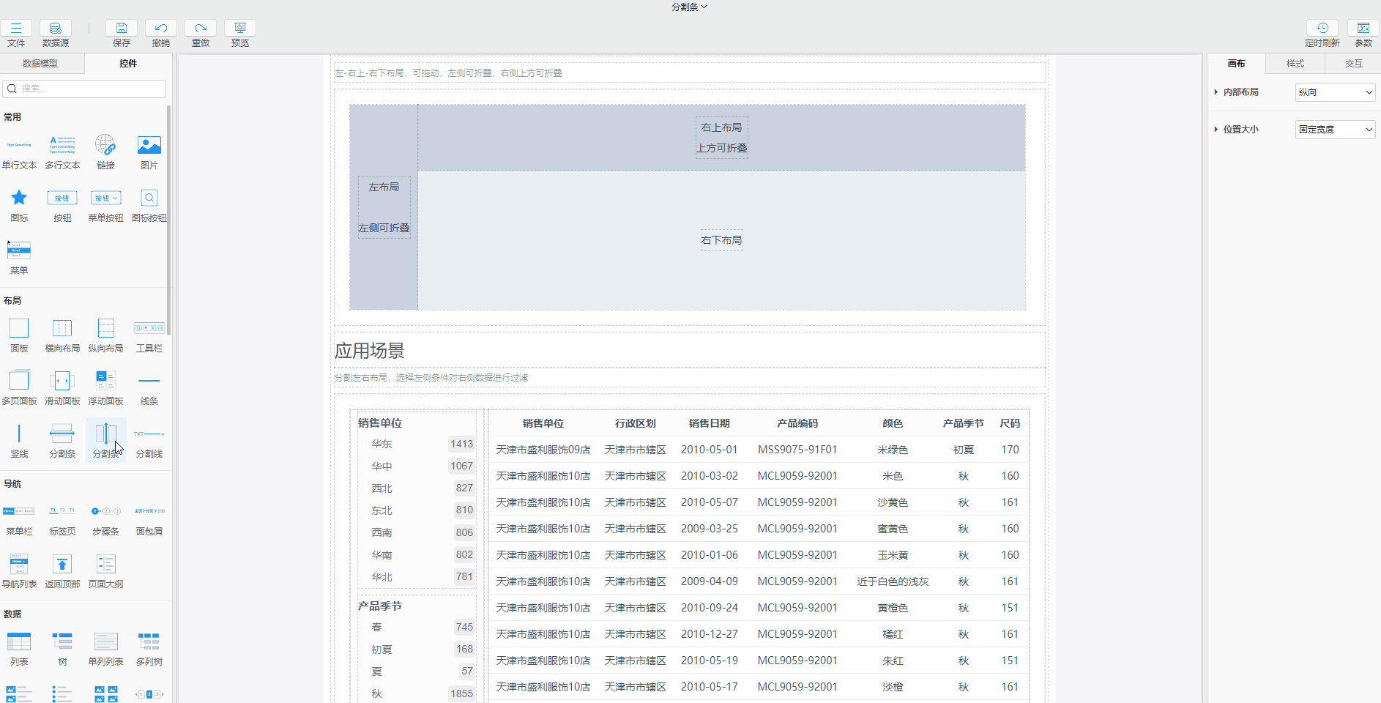Click the 参数 (parameters) button
Screen dimensions: 1381x703
point(1363,29)
